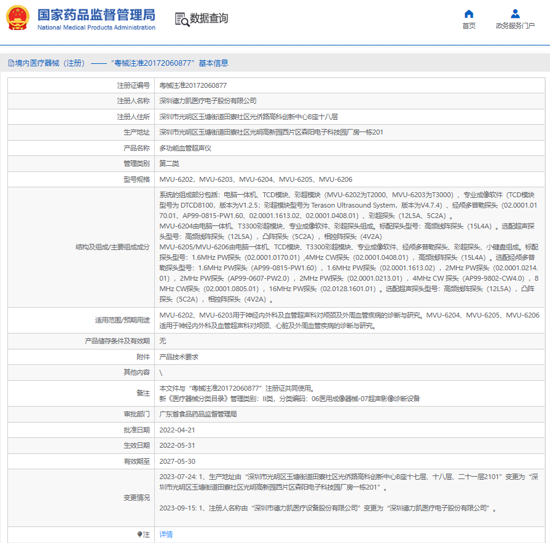Select the 注册证编号 row label
Screen dimensions: 550x543
pyautogui.click(x=133, y=85)
